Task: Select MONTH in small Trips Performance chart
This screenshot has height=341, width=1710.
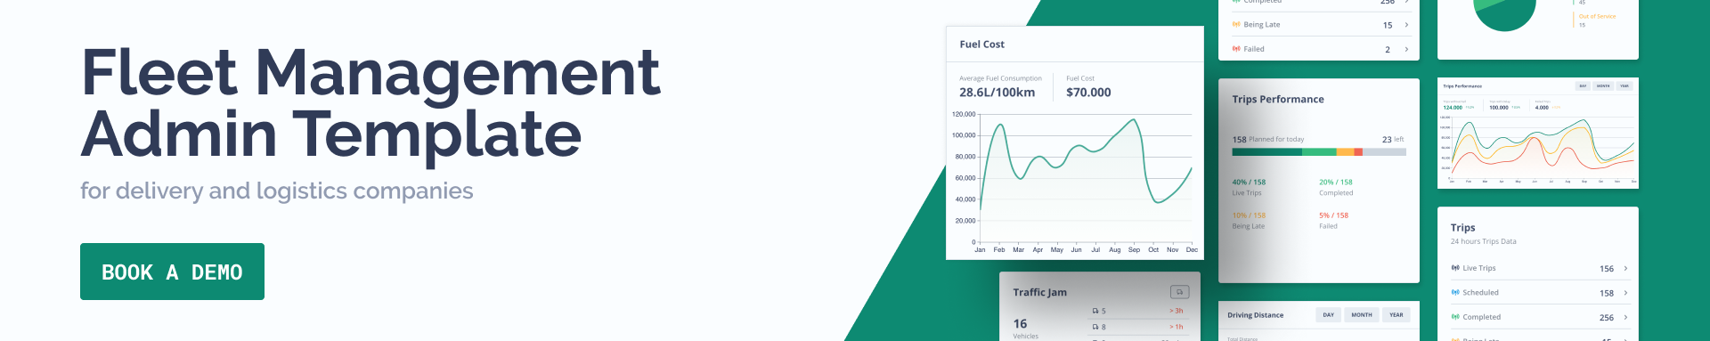Action: (x=1603, y=86)
